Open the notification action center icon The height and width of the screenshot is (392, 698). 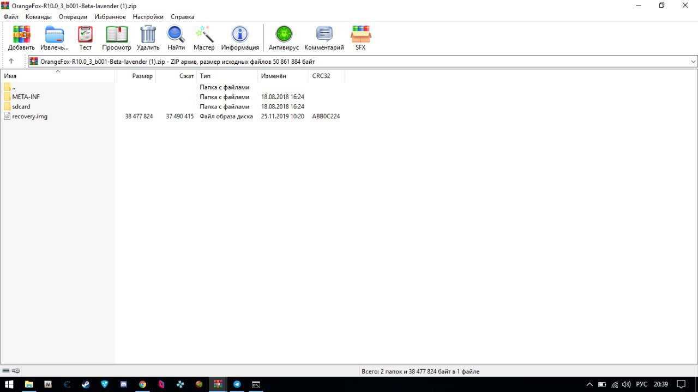coord(681,384)
